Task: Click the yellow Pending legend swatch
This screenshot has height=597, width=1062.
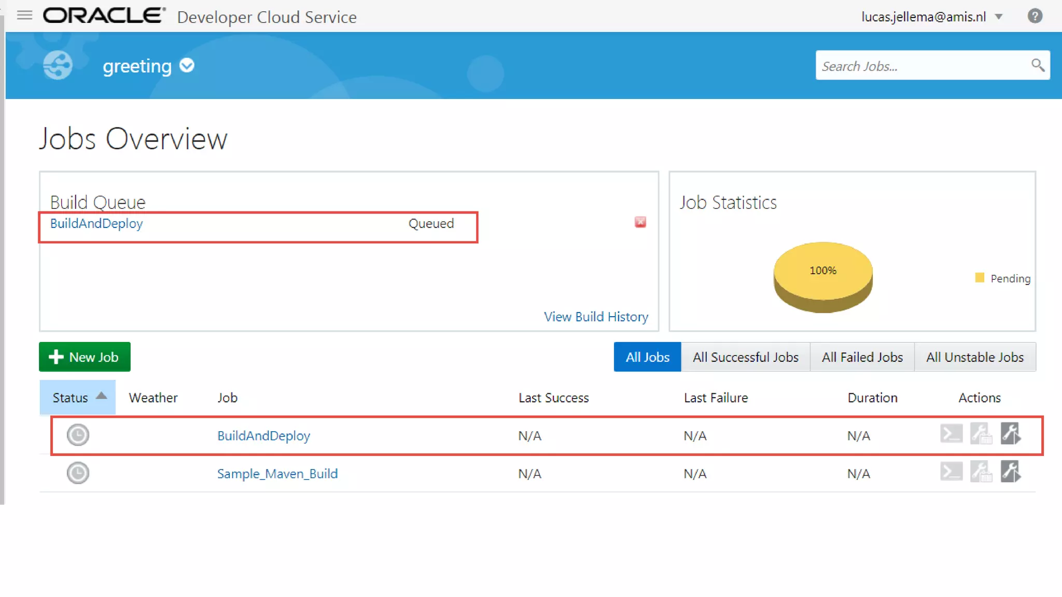Action: point(980,278)
